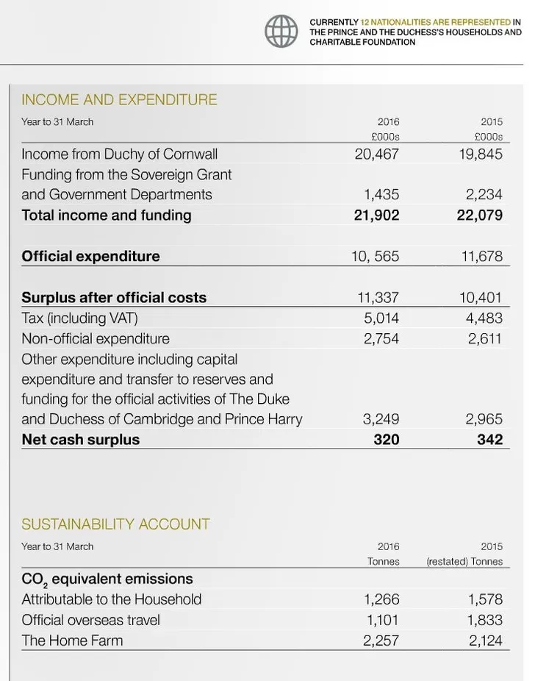The image size is (535, 681).
Task: Select the 2015 total value 22,079
Action: coord(479,215)
